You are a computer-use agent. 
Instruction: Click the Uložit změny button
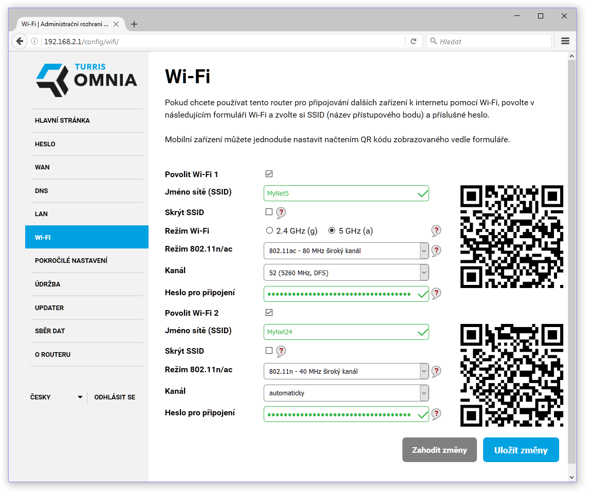521,450
